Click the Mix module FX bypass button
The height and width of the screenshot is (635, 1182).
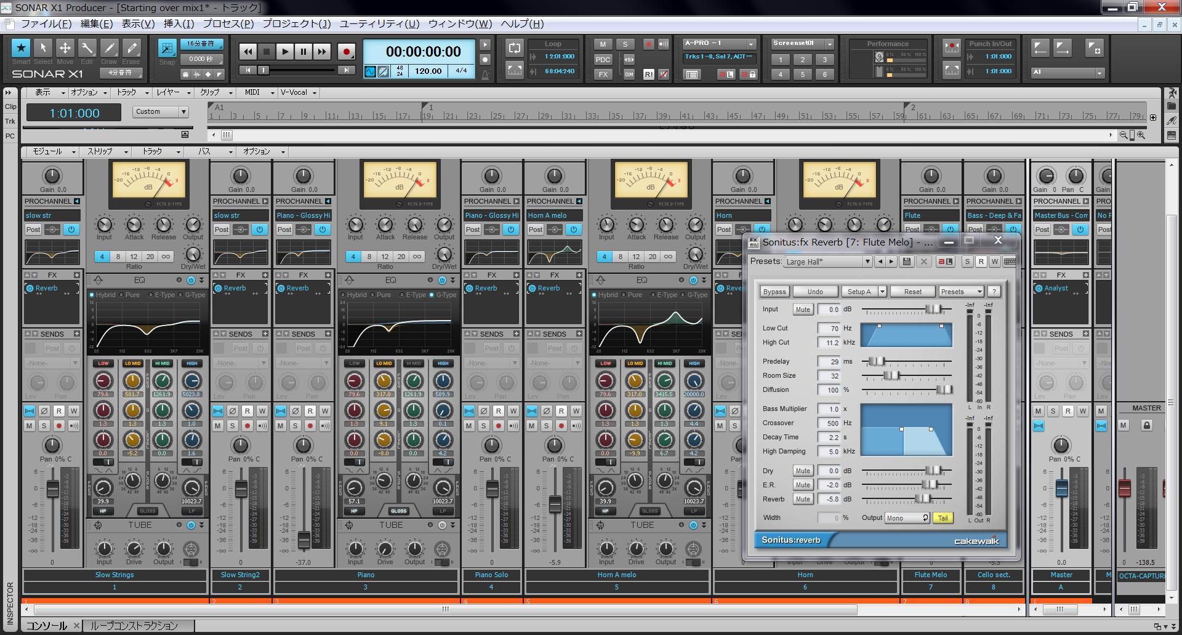click(x=603, y=74)
